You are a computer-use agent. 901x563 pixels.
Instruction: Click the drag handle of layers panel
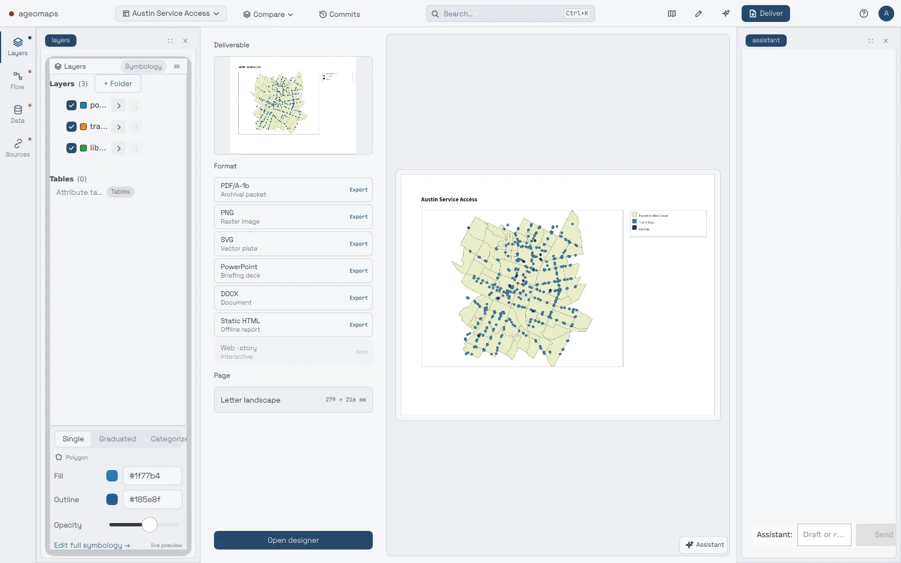click(170, 41)
